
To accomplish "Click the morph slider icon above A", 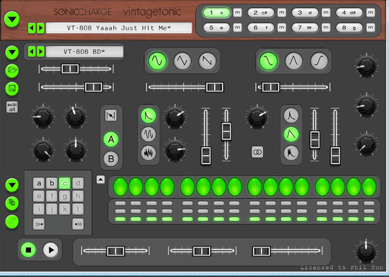I will pos(111,115).
